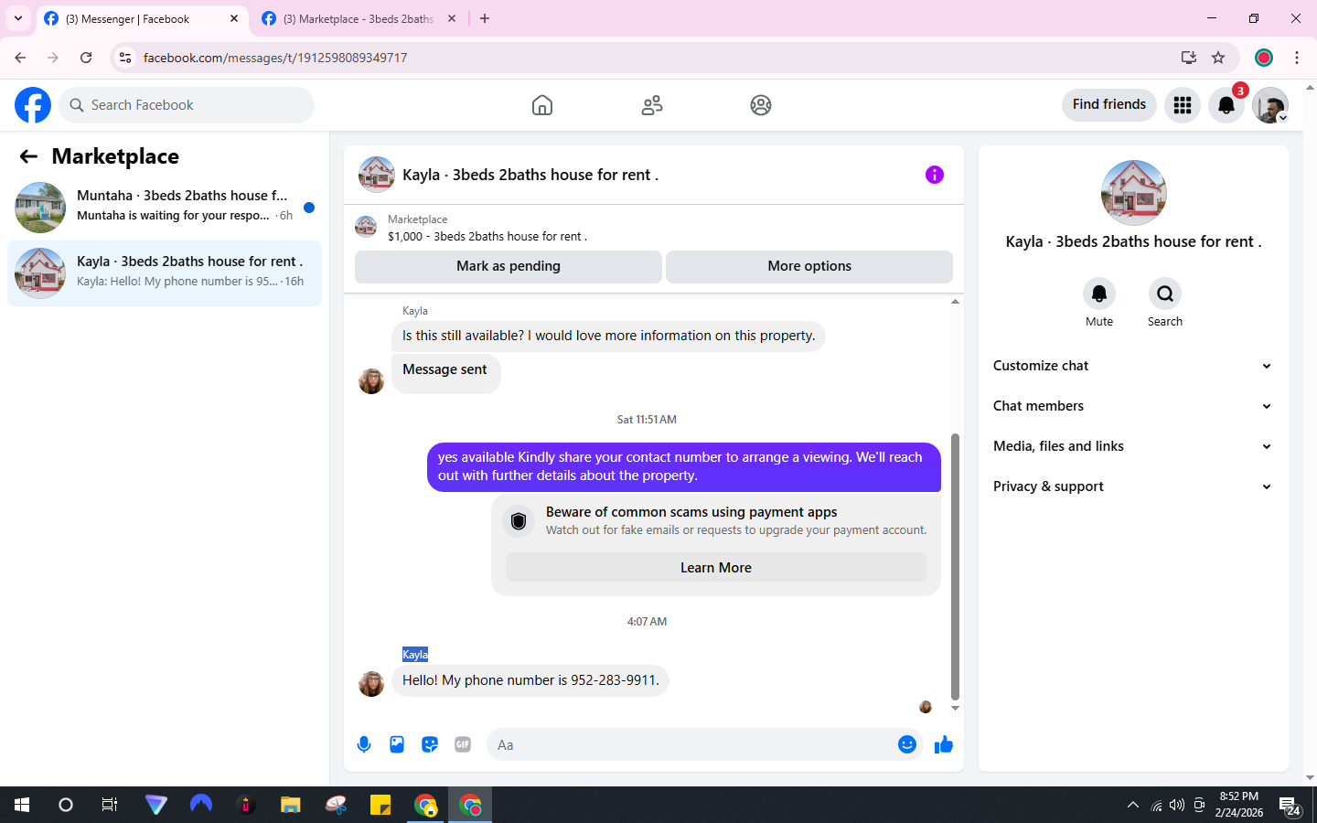Open conversation information icon
This screenshot has height=823, width=1317.
tap(934, 175)
